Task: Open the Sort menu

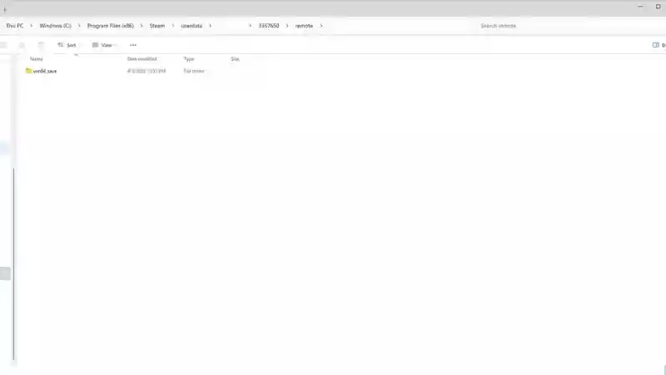Action: tap(67, 45)
